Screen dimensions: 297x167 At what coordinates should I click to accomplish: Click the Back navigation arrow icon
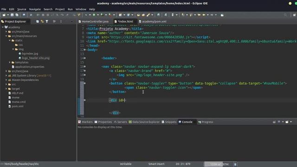204,15
